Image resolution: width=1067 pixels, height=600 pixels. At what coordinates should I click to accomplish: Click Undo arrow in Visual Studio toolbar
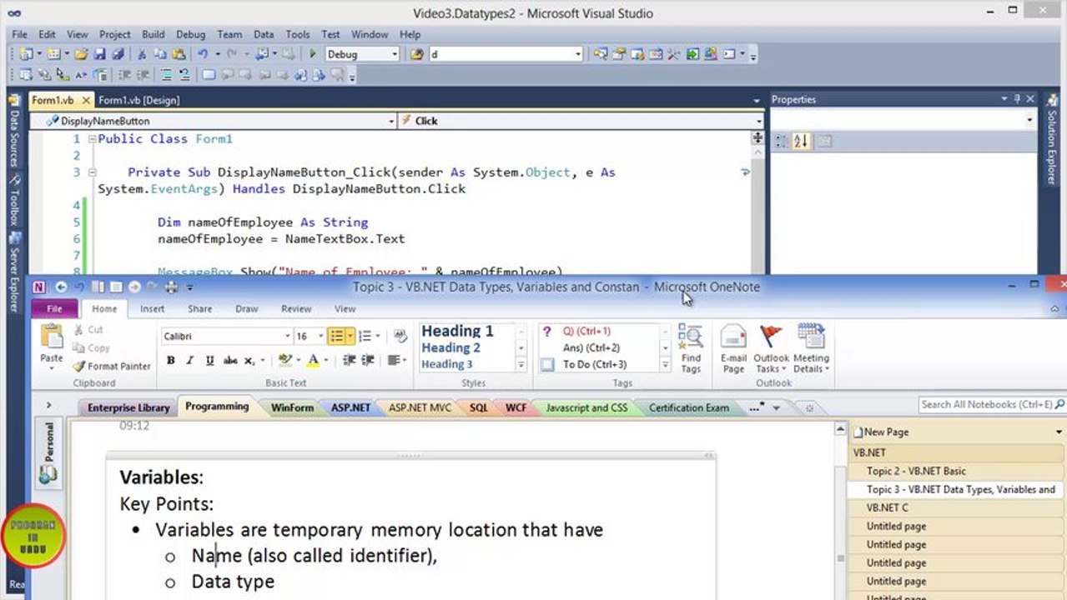tap(203, 54)
